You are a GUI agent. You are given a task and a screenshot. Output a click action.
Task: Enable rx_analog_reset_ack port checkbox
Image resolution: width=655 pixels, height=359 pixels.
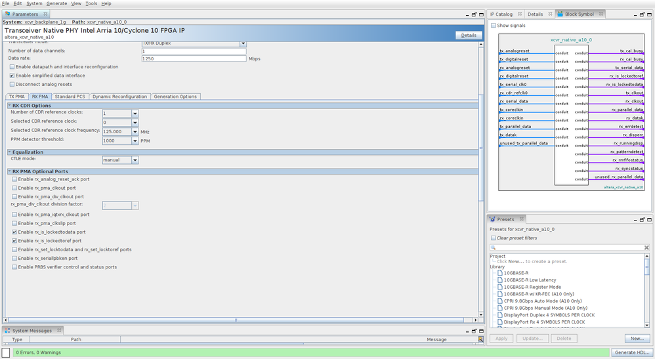coord(14,179)
